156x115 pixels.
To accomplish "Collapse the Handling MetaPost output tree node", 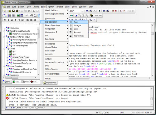I will point(4,37).
